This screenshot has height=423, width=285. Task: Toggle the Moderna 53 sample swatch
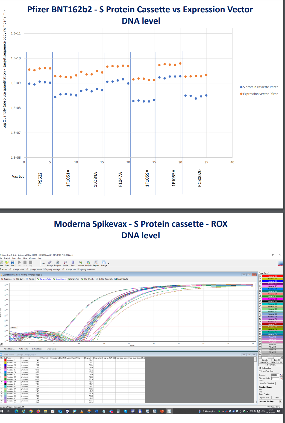(x=272, y=276)
